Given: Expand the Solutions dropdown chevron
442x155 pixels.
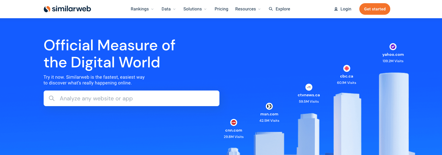Looking at the screenshot, I should click(205, 9).
